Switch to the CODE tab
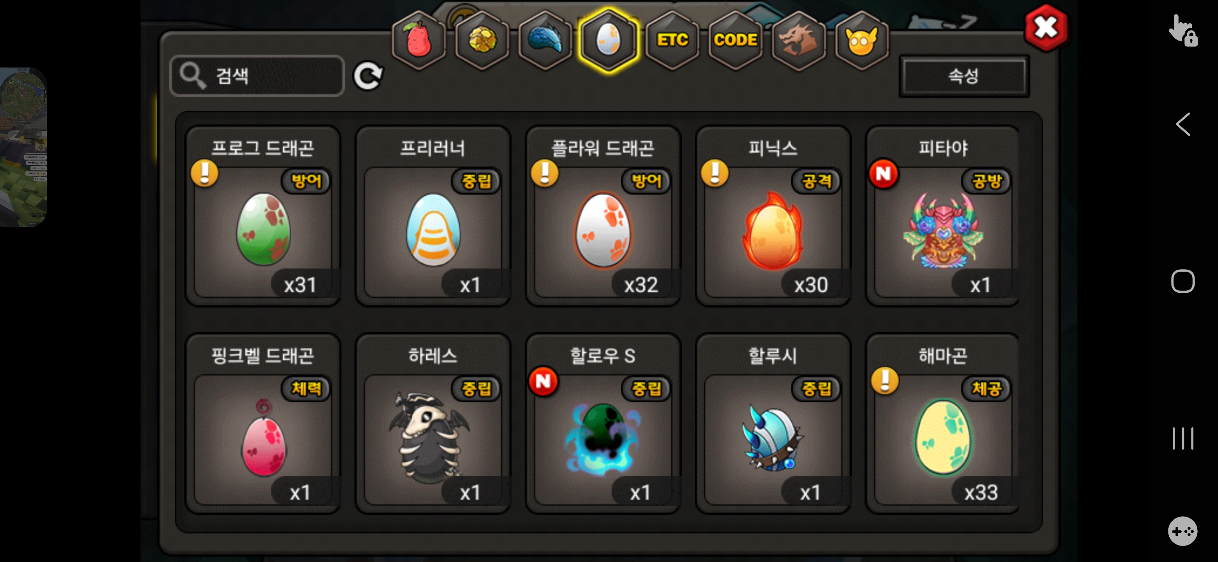 (x=735, y=40)
